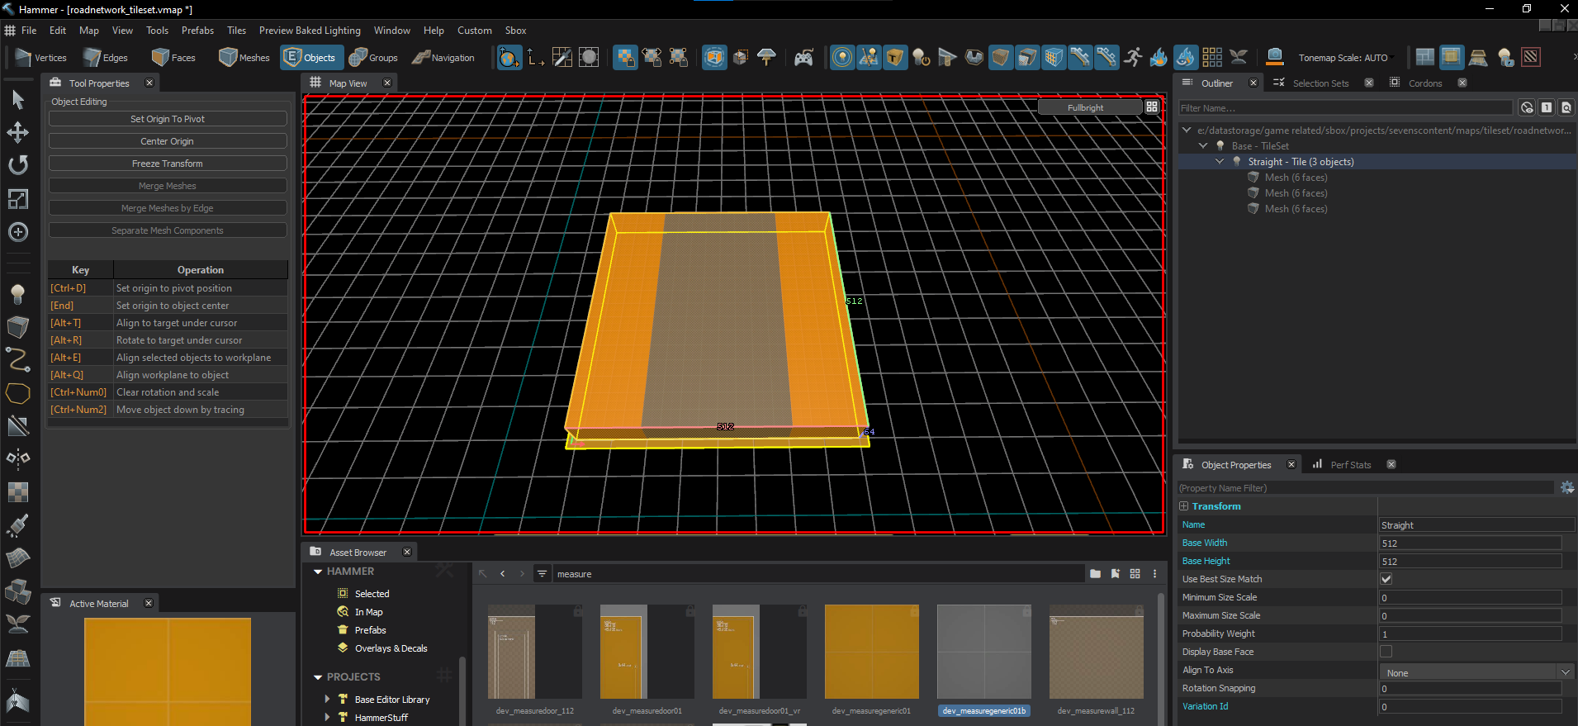
Task: Select the Paint brush tool
Action: tap(17, 525)
